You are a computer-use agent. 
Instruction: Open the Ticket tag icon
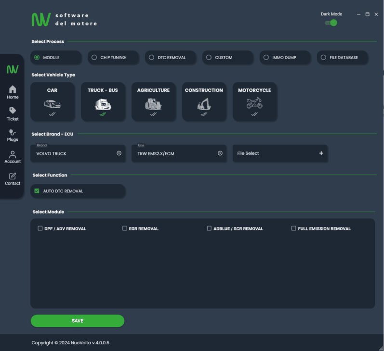(13, 111)
